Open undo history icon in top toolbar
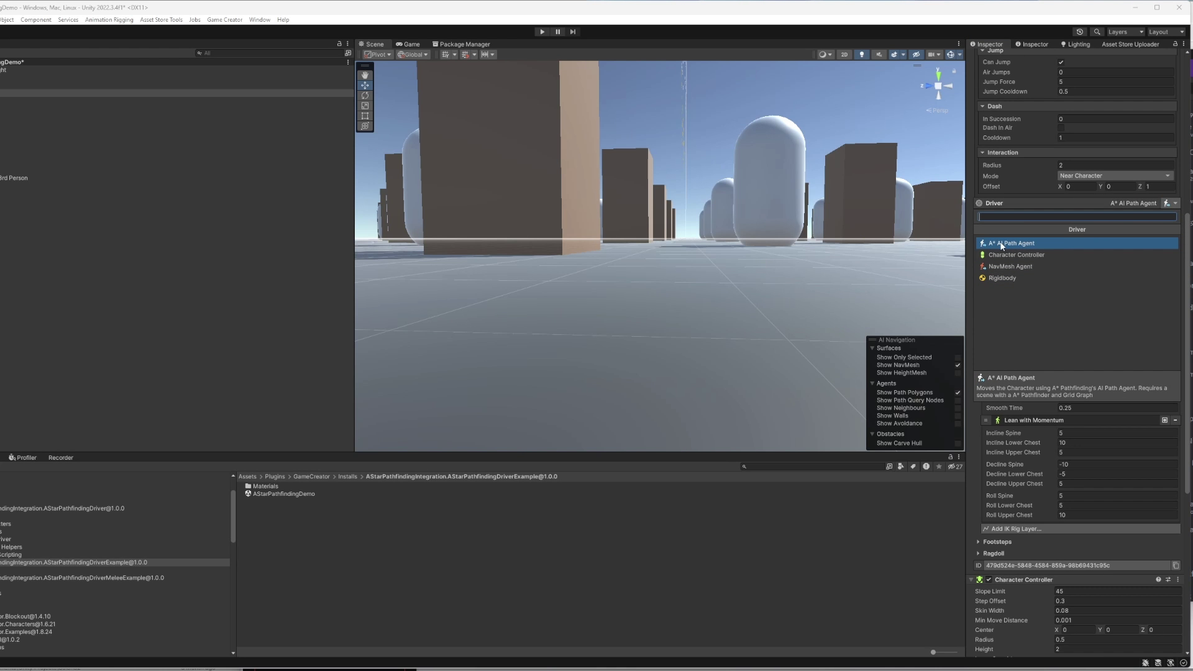Image resolution: width=1193 pixels, height=671 pixels. point(1080,32)
